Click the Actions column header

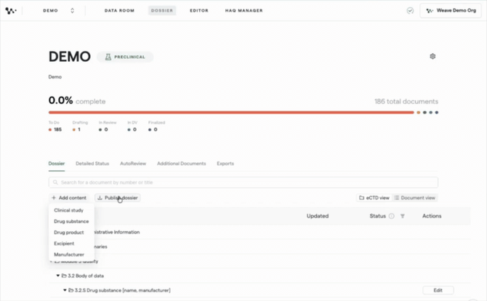[x=432, y=216]
